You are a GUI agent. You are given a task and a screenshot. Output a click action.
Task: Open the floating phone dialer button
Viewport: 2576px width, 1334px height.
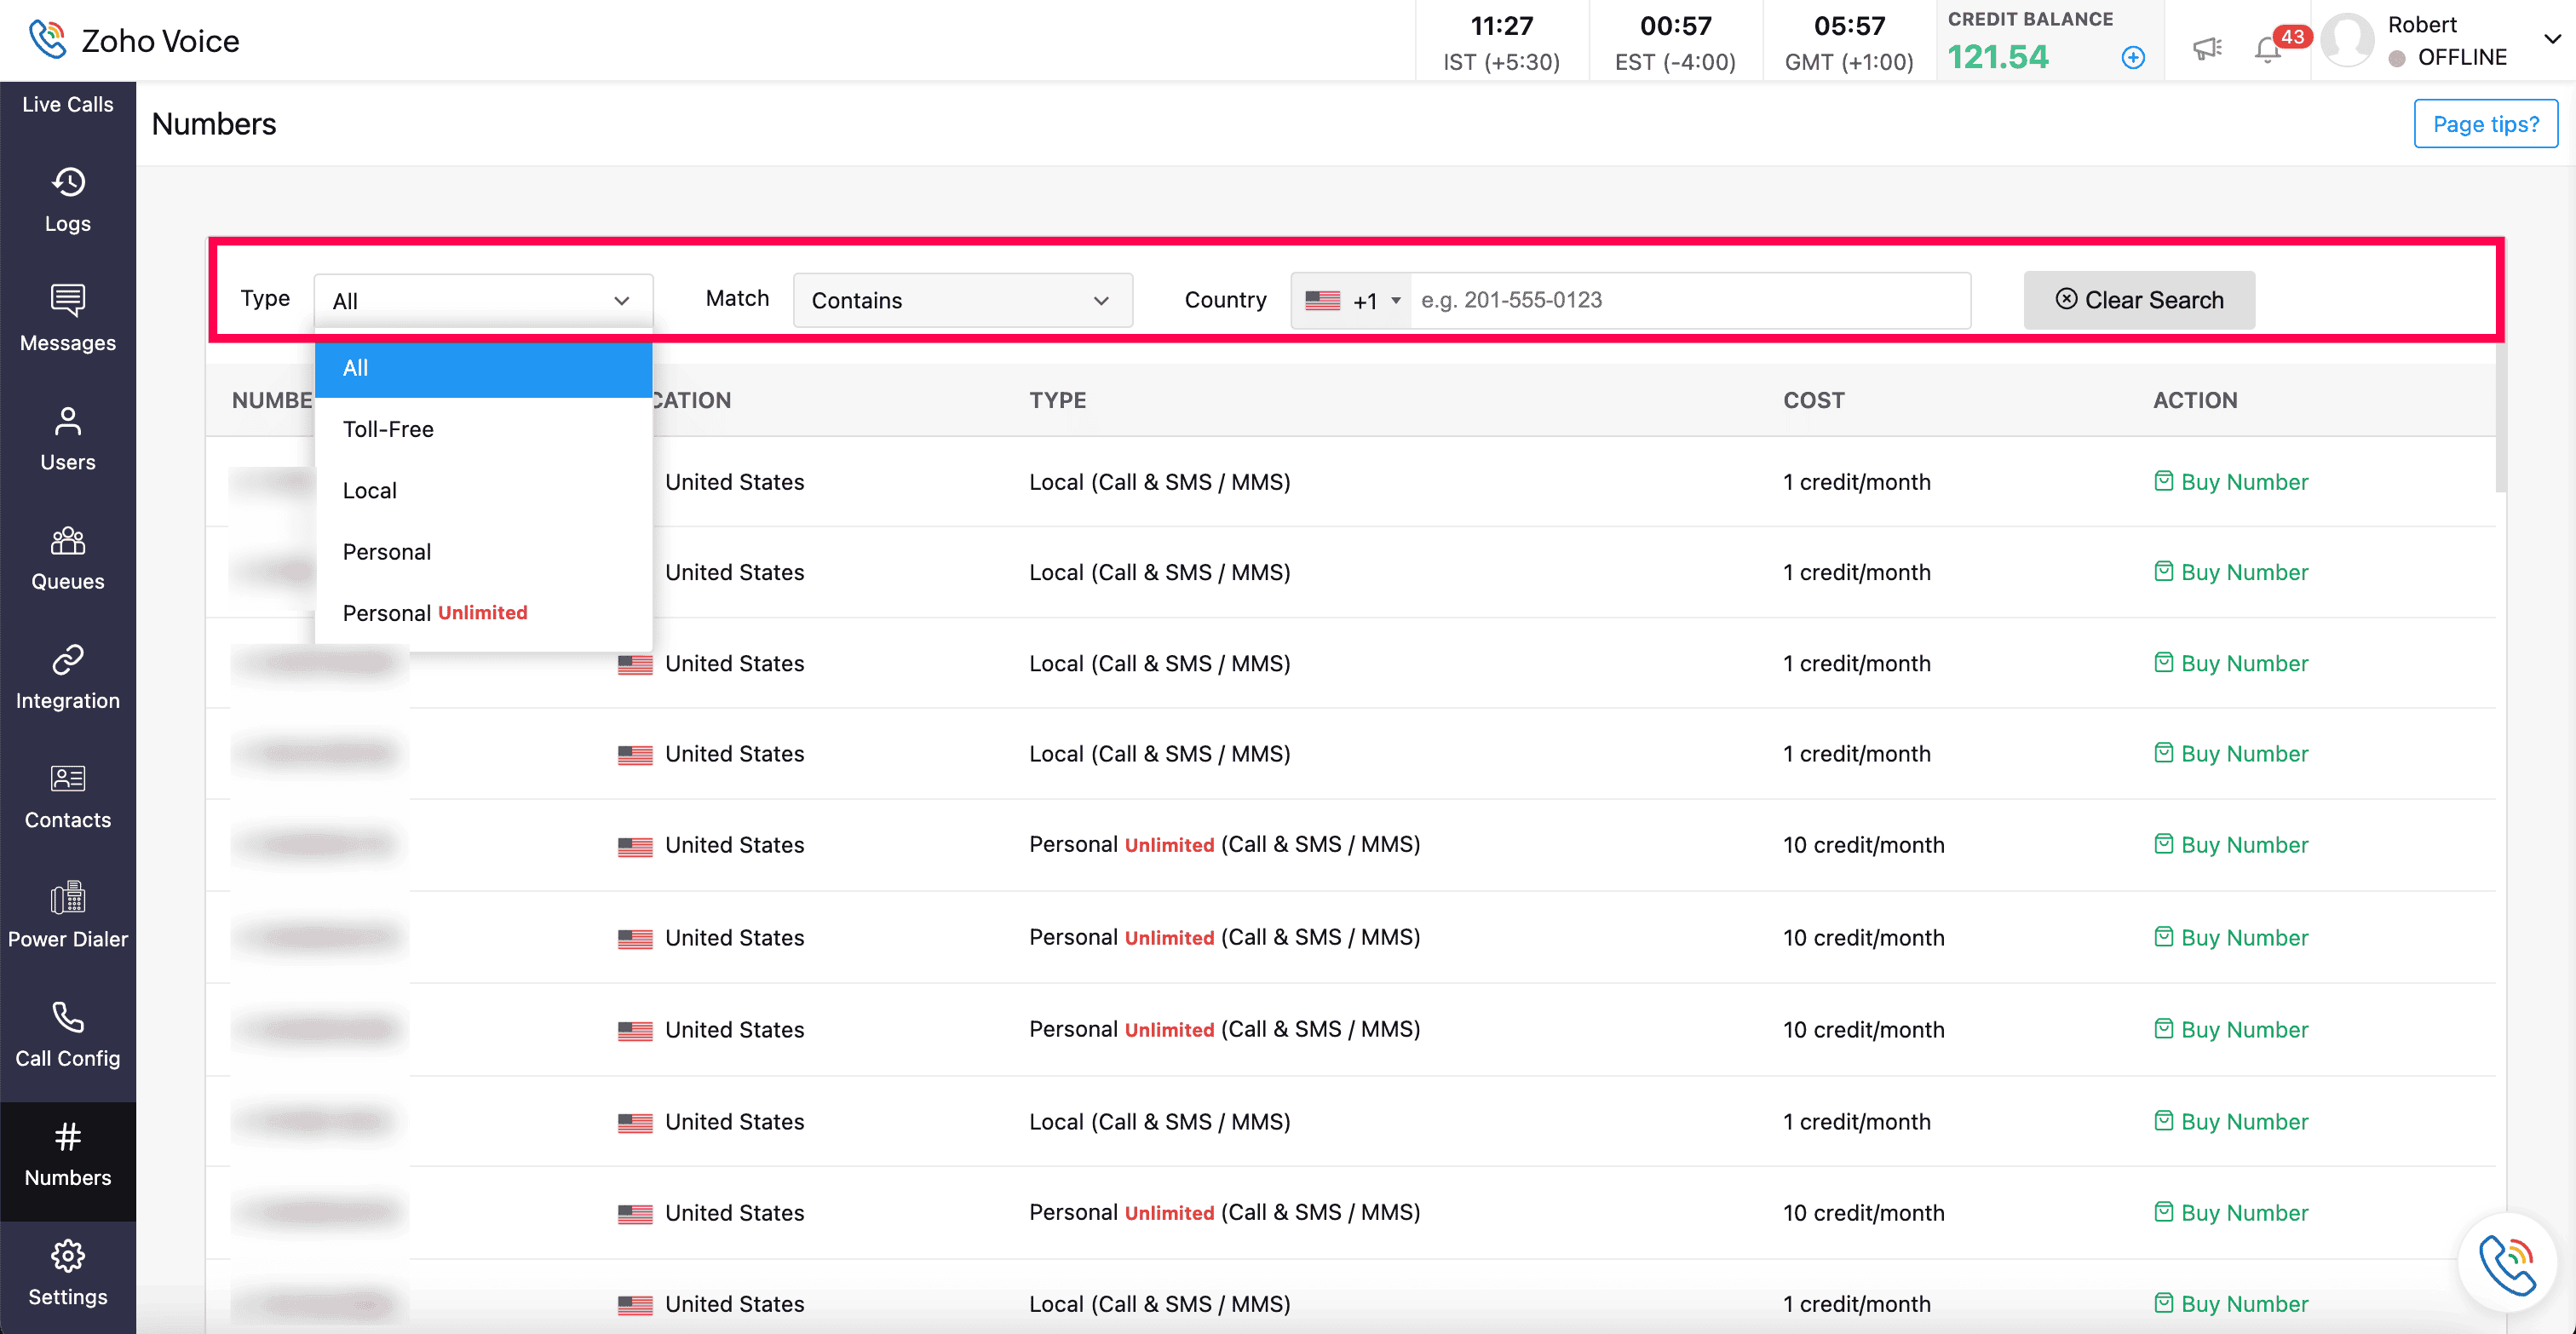pyautogui.click(x=2506, y=1263)
